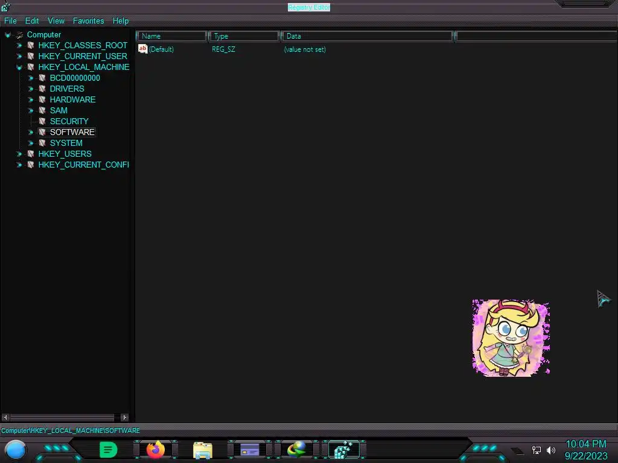Viewport: 618px width, 463px height.
Task: Click the tree horizontal scrollbar thumb
Action: [x=62, y=417]
